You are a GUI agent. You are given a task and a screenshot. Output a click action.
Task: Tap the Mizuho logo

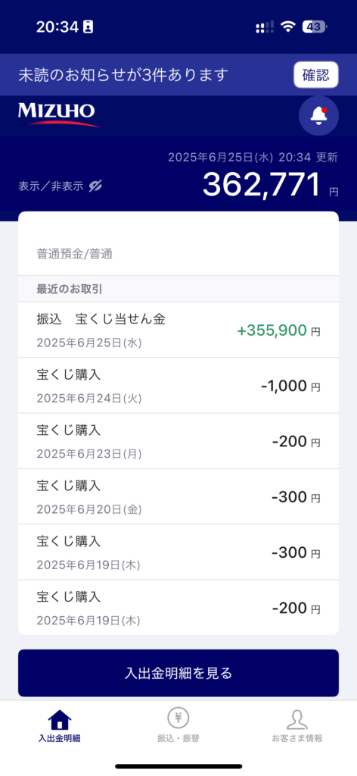(59, 114)
